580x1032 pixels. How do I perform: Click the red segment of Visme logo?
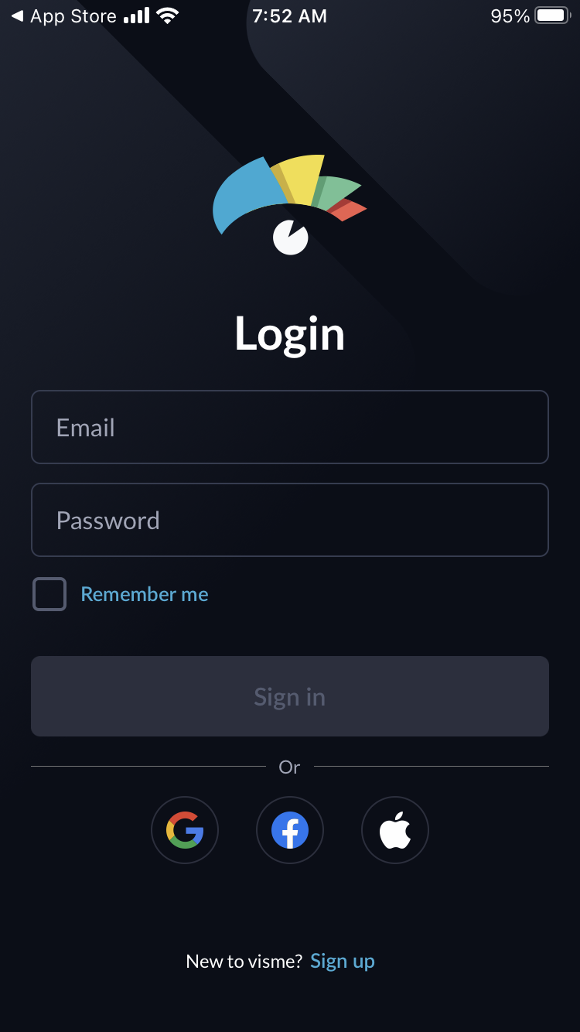click(x=350, y=210)
